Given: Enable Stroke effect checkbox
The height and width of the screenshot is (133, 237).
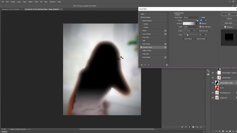Looking at the screenshot, I should (x=141, y=31).
